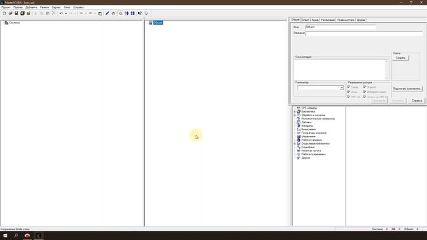Click the Работа со временем clock icon
This screenshot has height=240, width=427.
298,154
